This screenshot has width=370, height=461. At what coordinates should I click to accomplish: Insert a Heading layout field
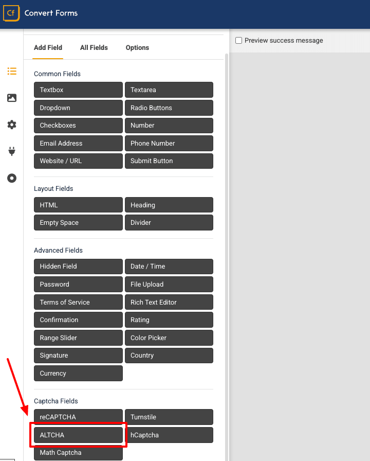(x=169, y=205)
